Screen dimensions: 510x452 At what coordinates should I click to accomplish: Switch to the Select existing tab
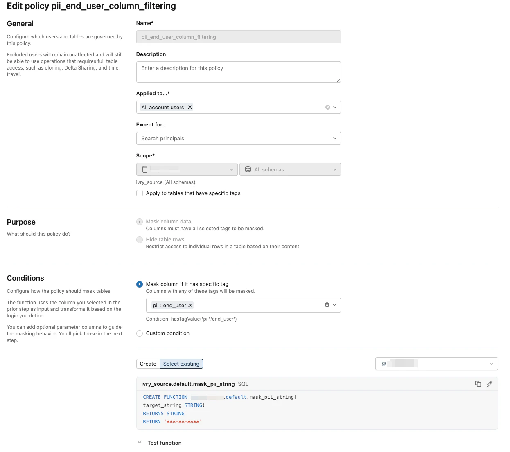(x=181, y=364)
